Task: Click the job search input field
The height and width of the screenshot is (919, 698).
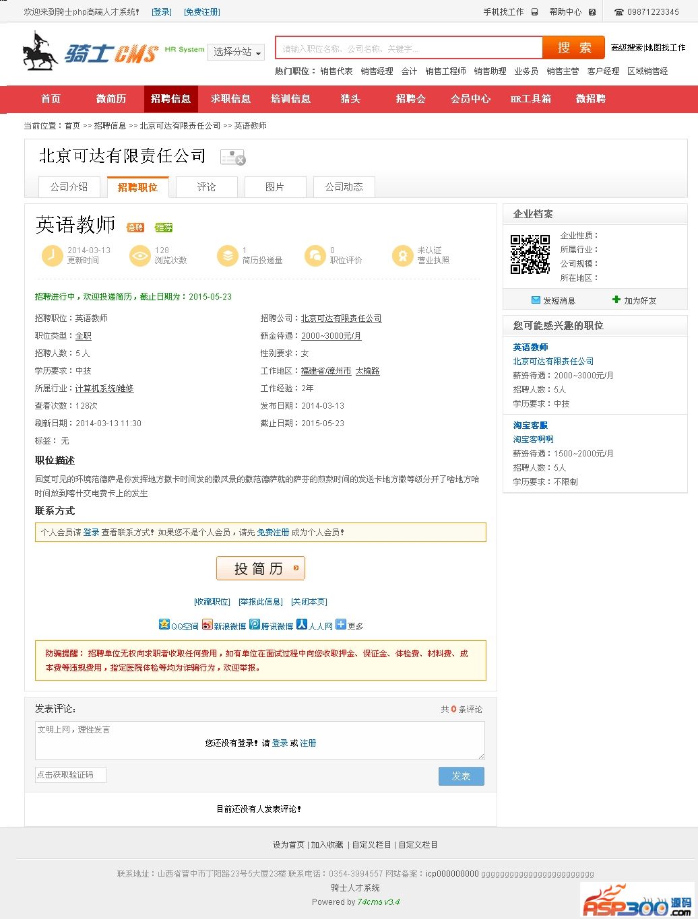Action: pyautogui.click(x=409, y=48)
